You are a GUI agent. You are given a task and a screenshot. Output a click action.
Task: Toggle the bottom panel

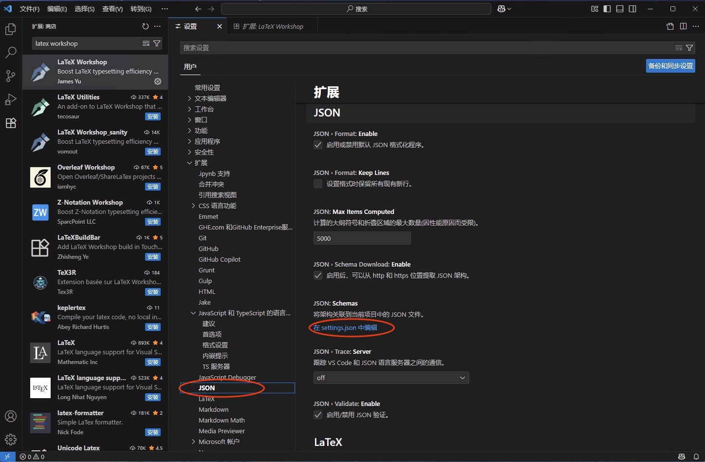pos(620,9)
